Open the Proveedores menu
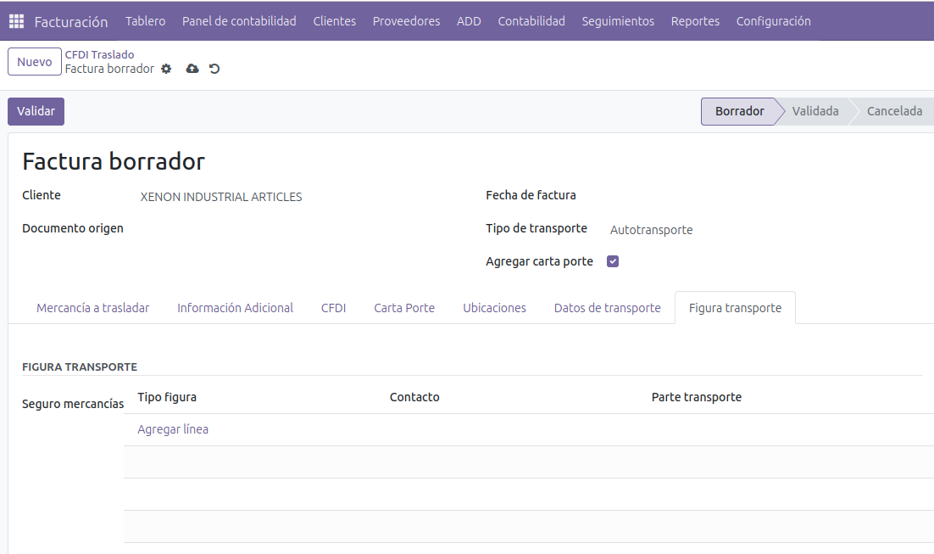 tap(406, 21)
